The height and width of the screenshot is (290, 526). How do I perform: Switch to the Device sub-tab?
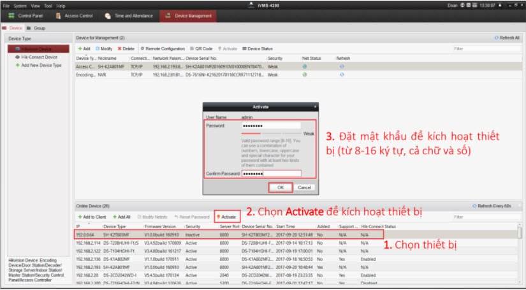12,28
